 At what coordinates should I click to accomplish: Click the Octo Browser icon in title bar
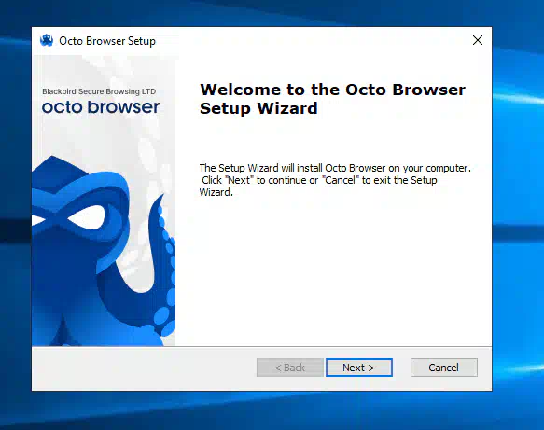click(x=47, y=40)
